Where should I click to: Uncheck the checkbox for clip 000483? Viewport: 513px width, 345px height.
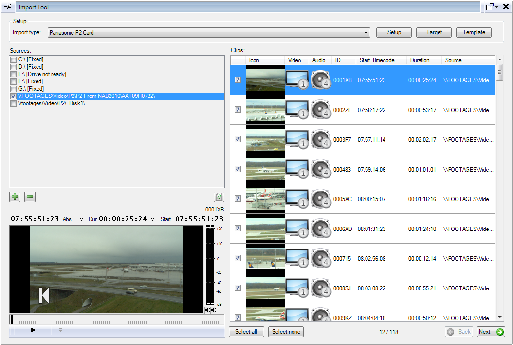click(x=238, y=169)
